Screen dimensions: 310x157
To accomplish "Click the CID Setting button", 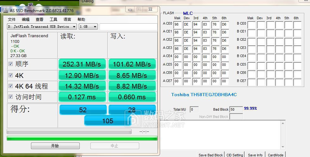I will pyautogui.click(x=235, y=155).
